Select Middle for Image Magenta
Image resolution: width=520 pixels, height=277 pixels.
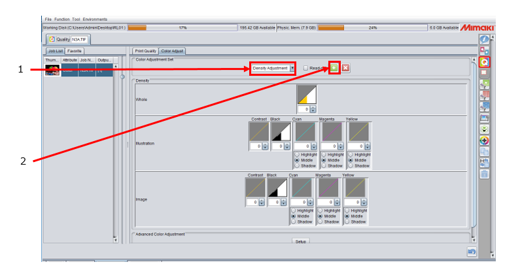(321, 216)
